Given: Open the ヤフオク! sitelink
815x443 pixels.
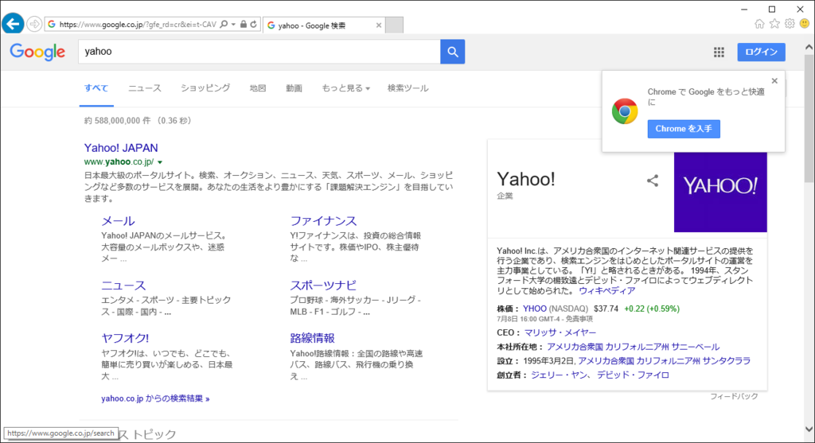Looking at the screenshot, I should [125, 338].
